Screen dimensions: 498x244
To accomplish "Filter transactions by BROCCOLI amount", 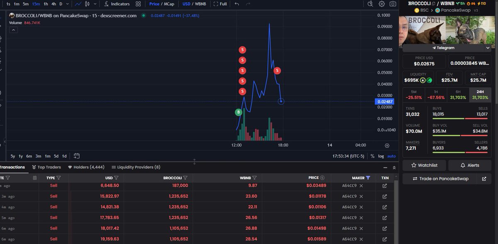I will click(x=186, y=178).
